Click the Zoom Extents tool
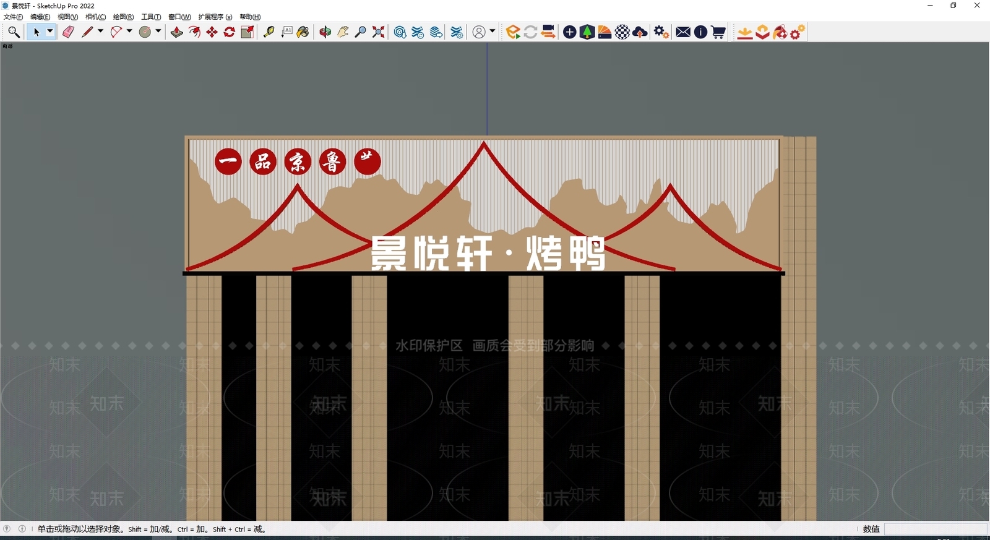 pyautogui.click(x=378, y=32)
